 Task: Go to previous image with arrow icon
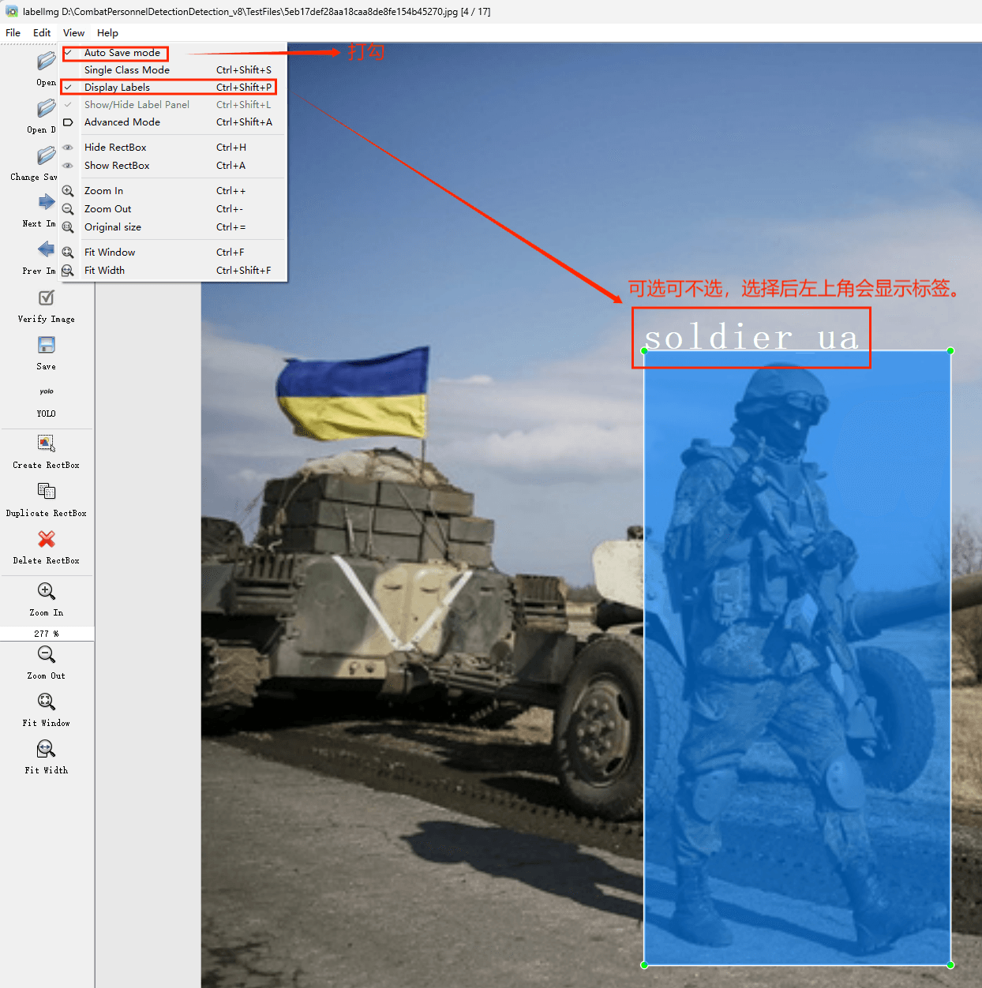46,250
